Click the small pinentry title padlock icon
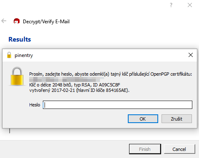This screenshot has width=199, height=158. [x=9, y=55]
